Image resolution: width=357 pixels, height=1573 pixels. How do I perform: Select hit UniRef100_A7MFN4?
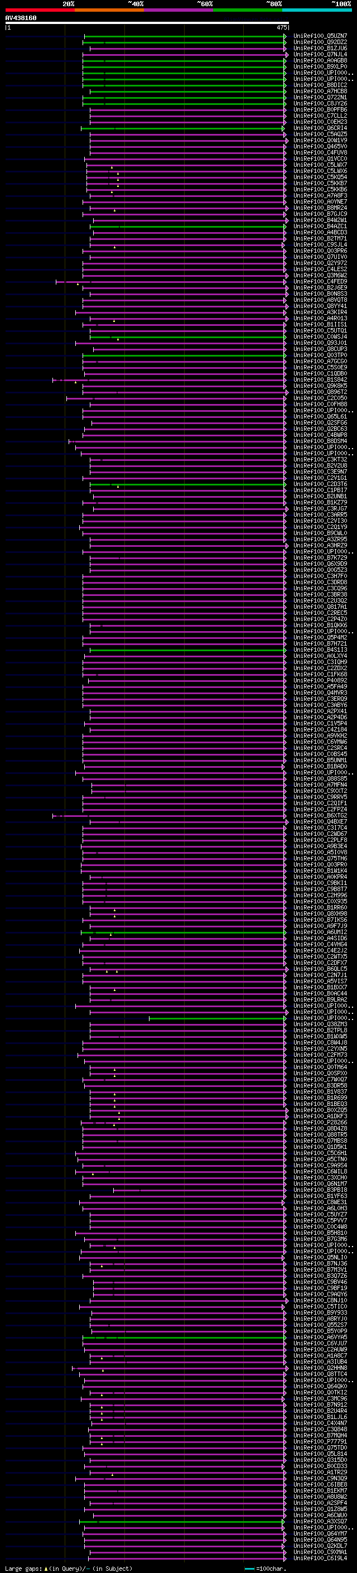(320, 785)
